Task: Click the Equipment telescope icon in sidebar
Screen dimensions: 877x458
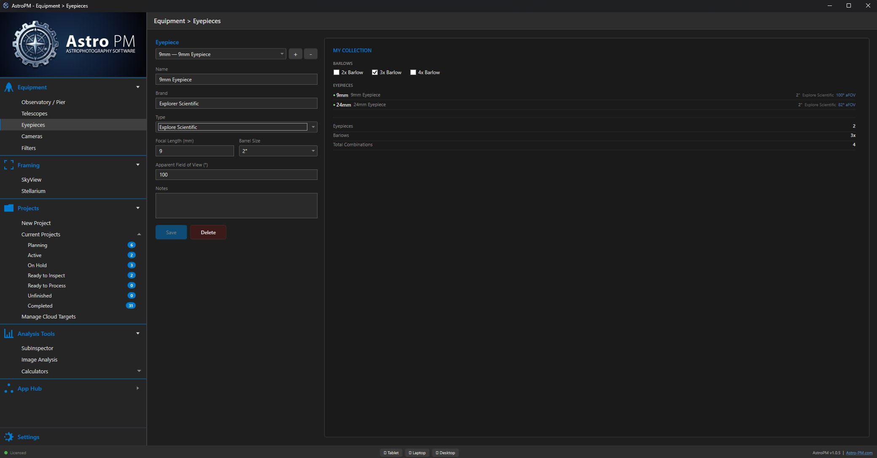Action: [8, 87]
